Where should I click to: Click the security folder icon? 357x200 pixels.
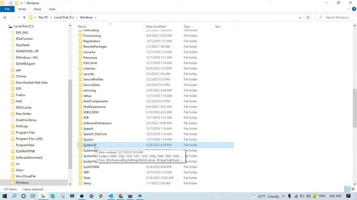(80, 74)
